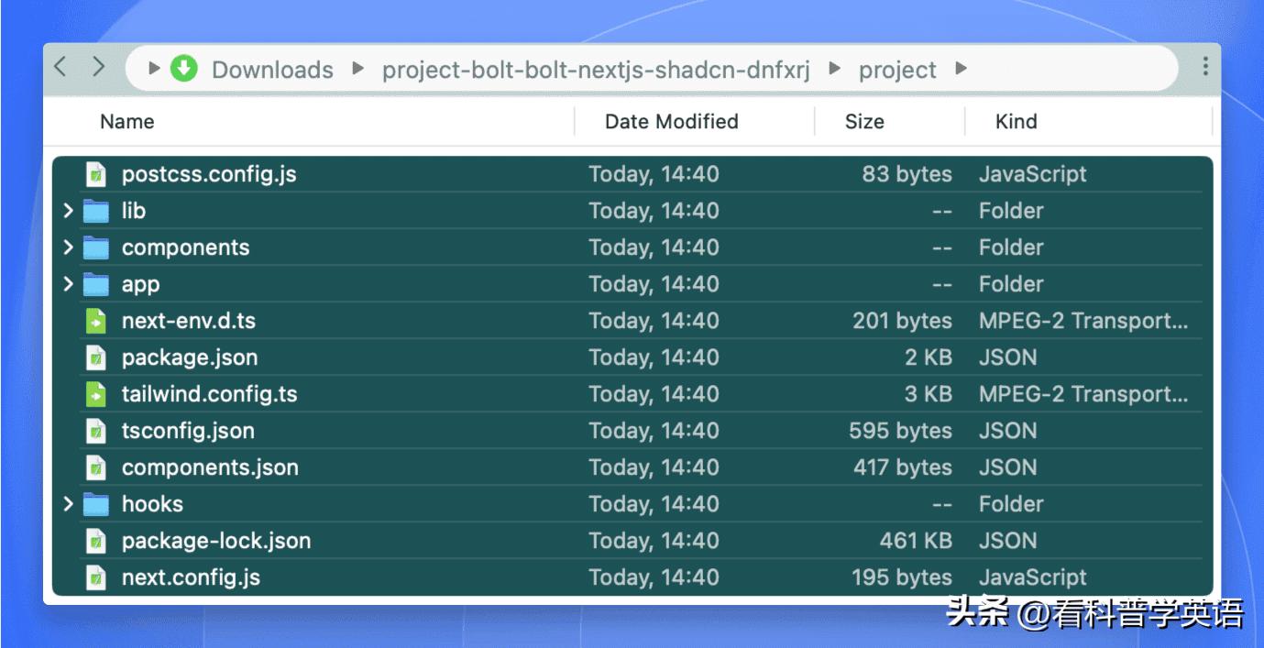This screenshot has width=1264, height=648.
Task: Expand the components folder
Action: [x=68, y=247]
